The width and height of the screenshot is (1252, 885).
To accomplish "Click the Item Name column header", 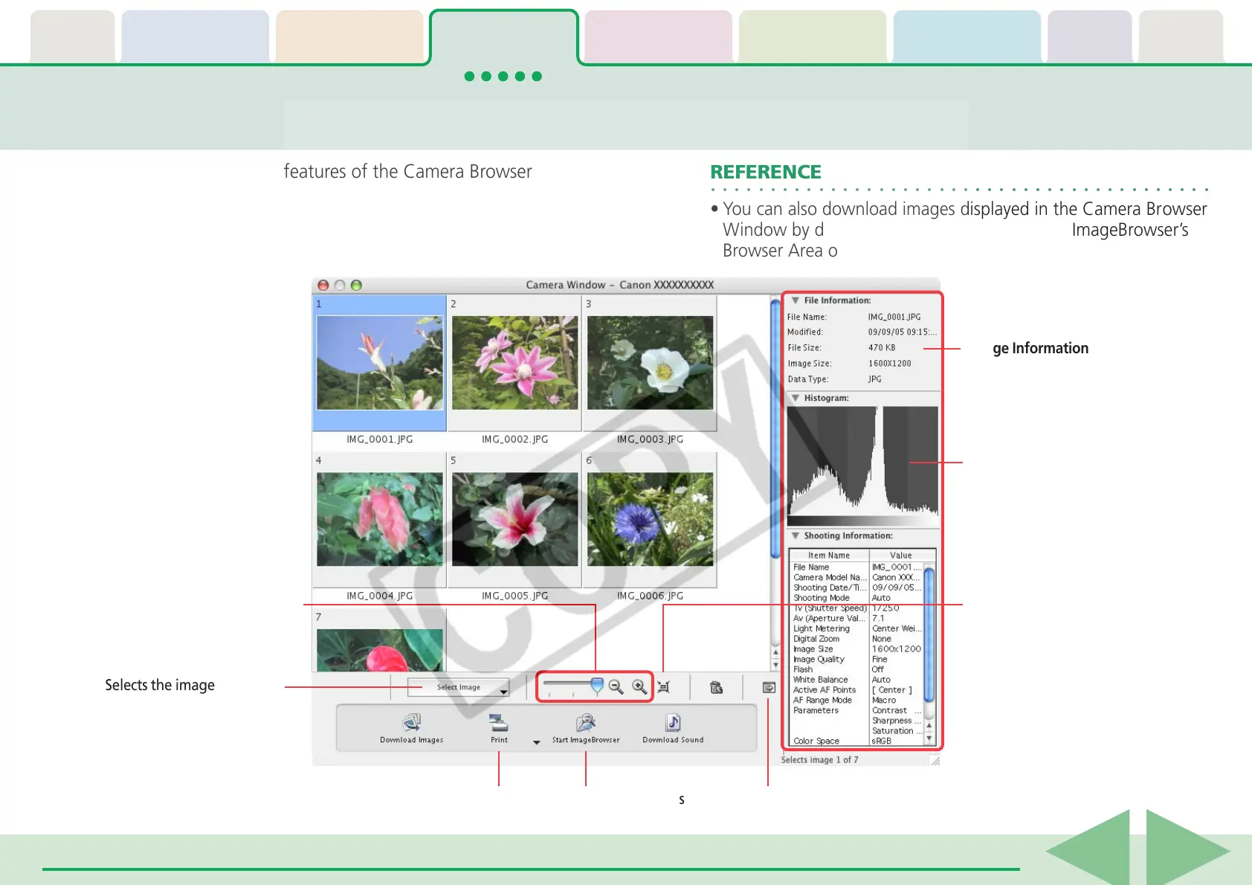I will tap(828, 556).
